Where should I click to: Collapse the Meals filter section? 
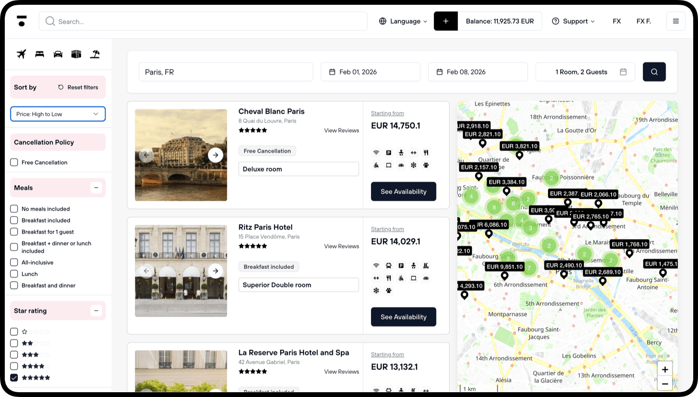96,188
